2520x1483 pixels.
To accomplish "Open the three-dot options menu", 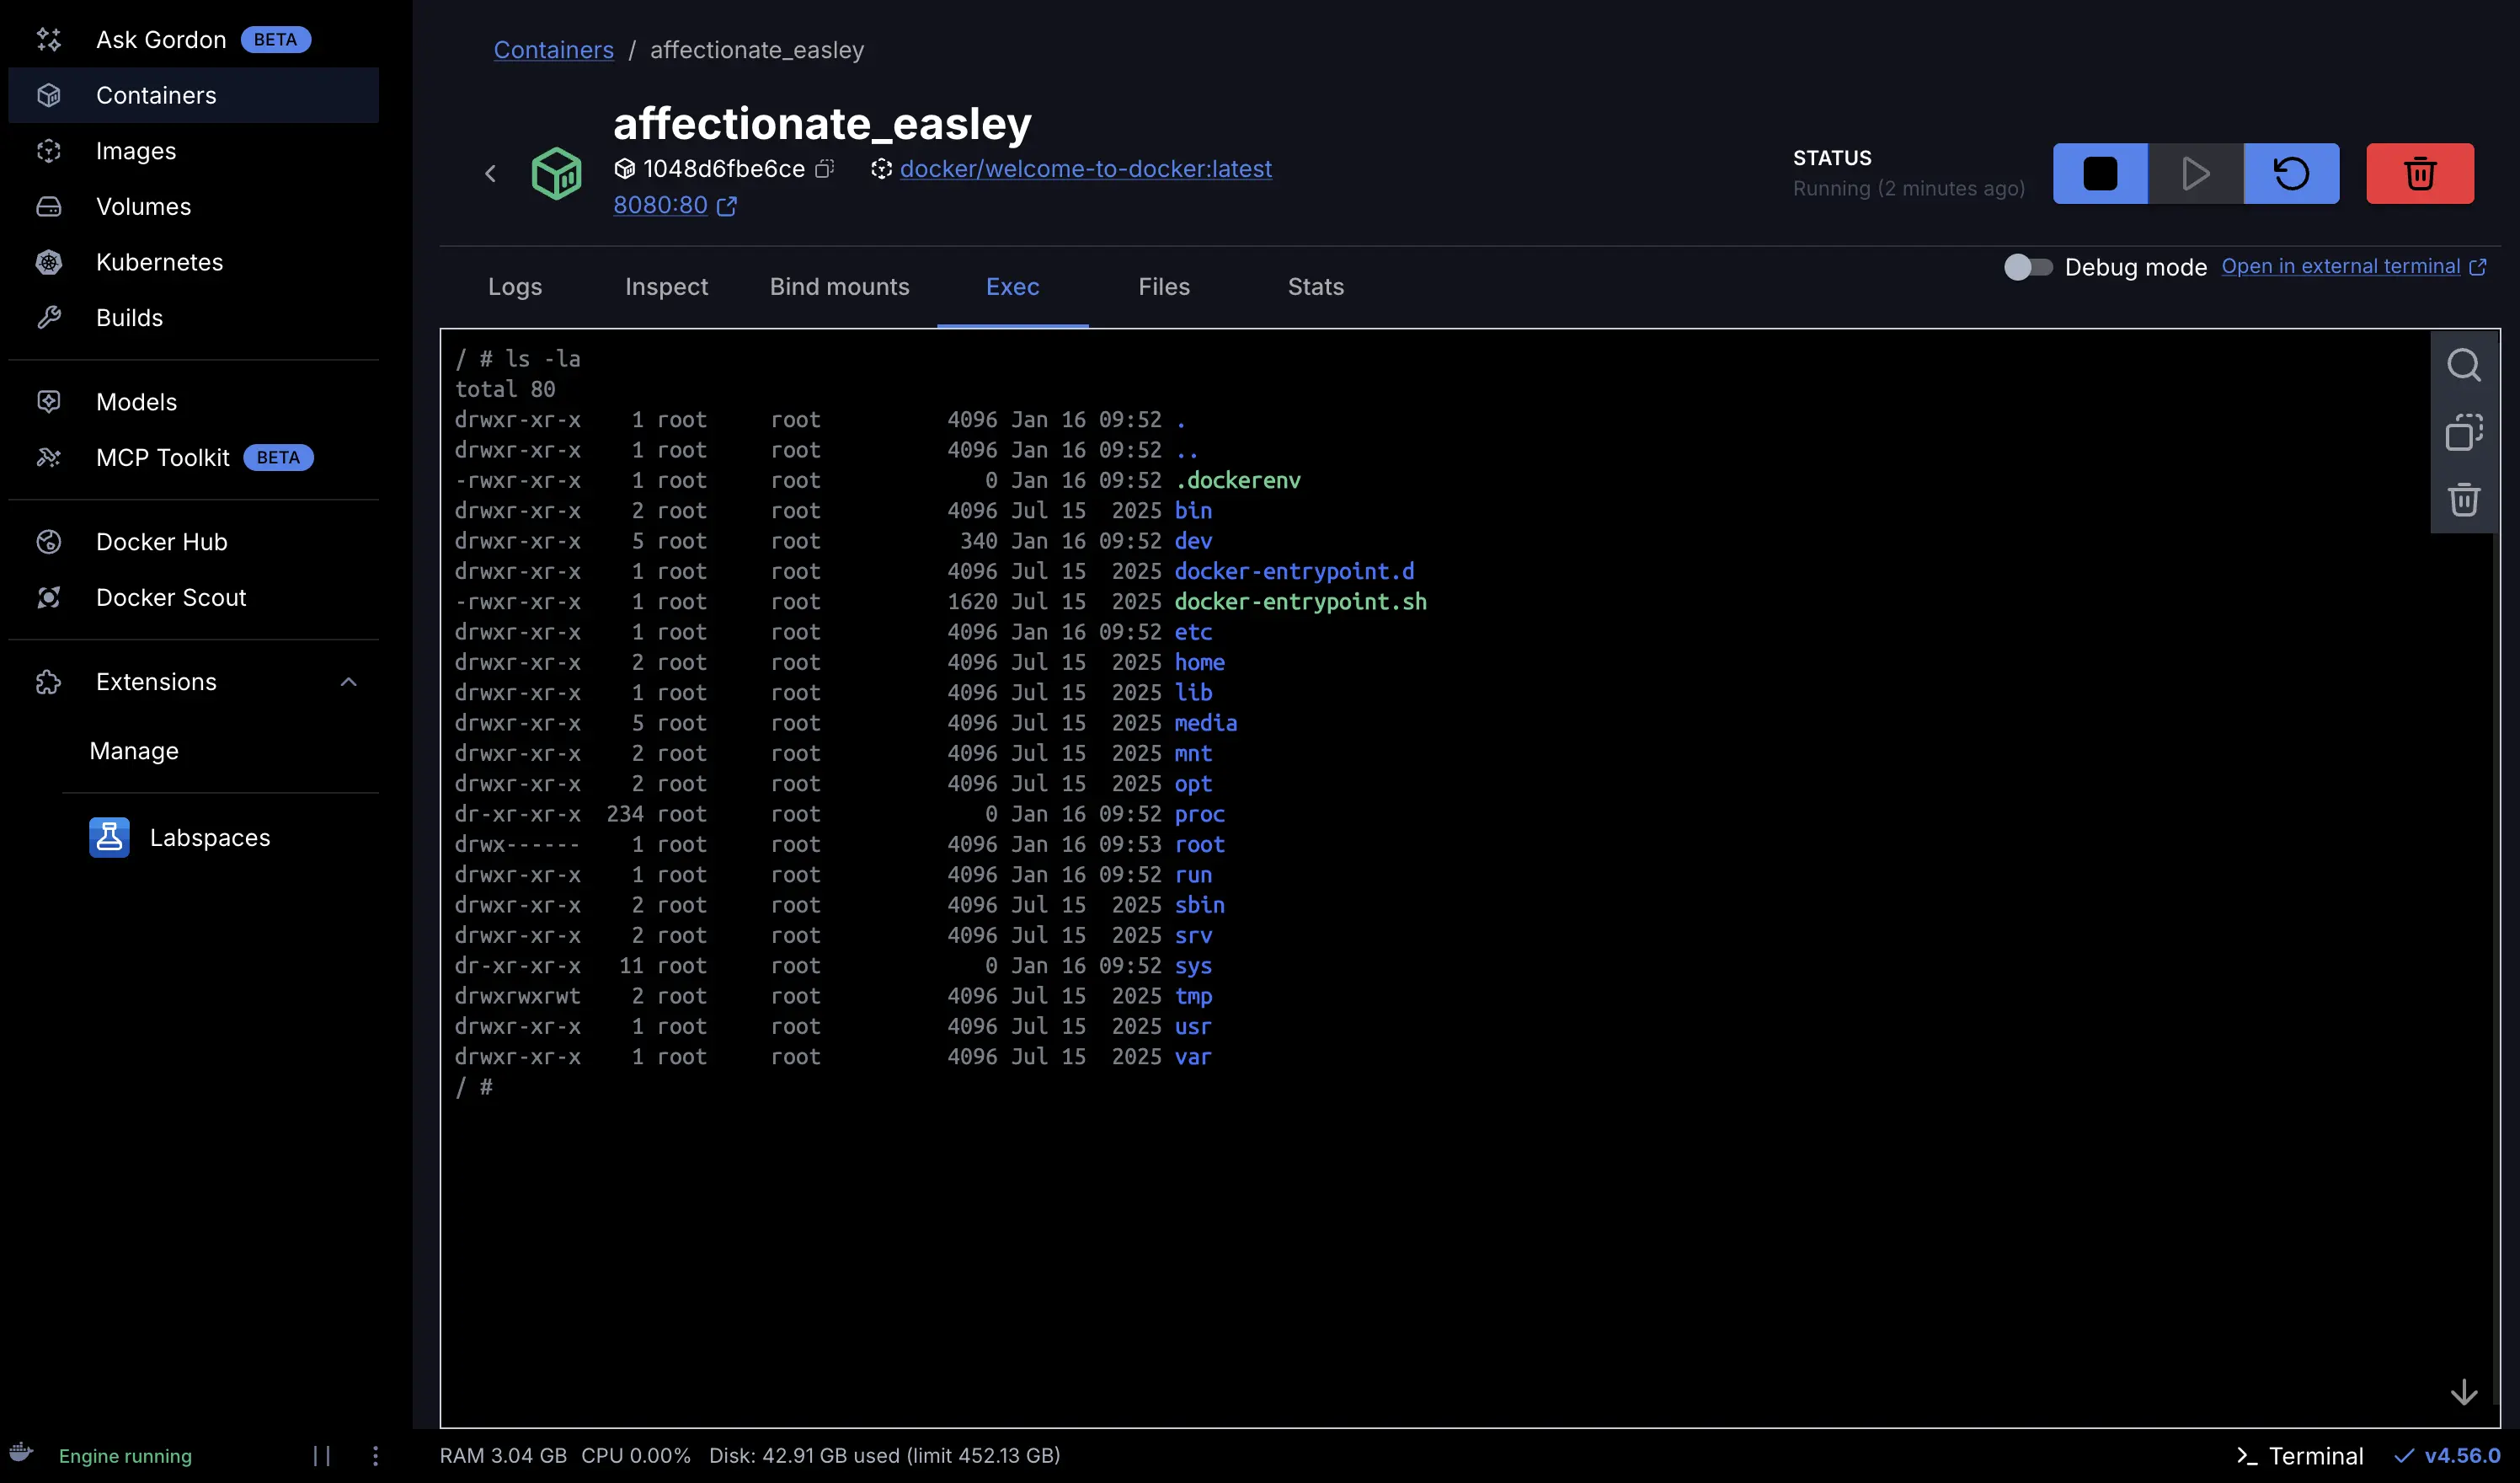I will [376, 1456].
